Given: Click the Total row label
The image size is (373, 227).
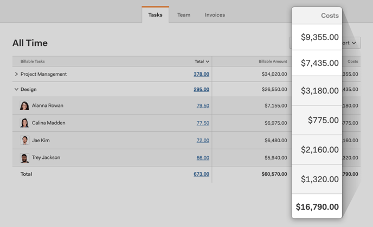Looking at the screenshot, I should tap(26, 174).
